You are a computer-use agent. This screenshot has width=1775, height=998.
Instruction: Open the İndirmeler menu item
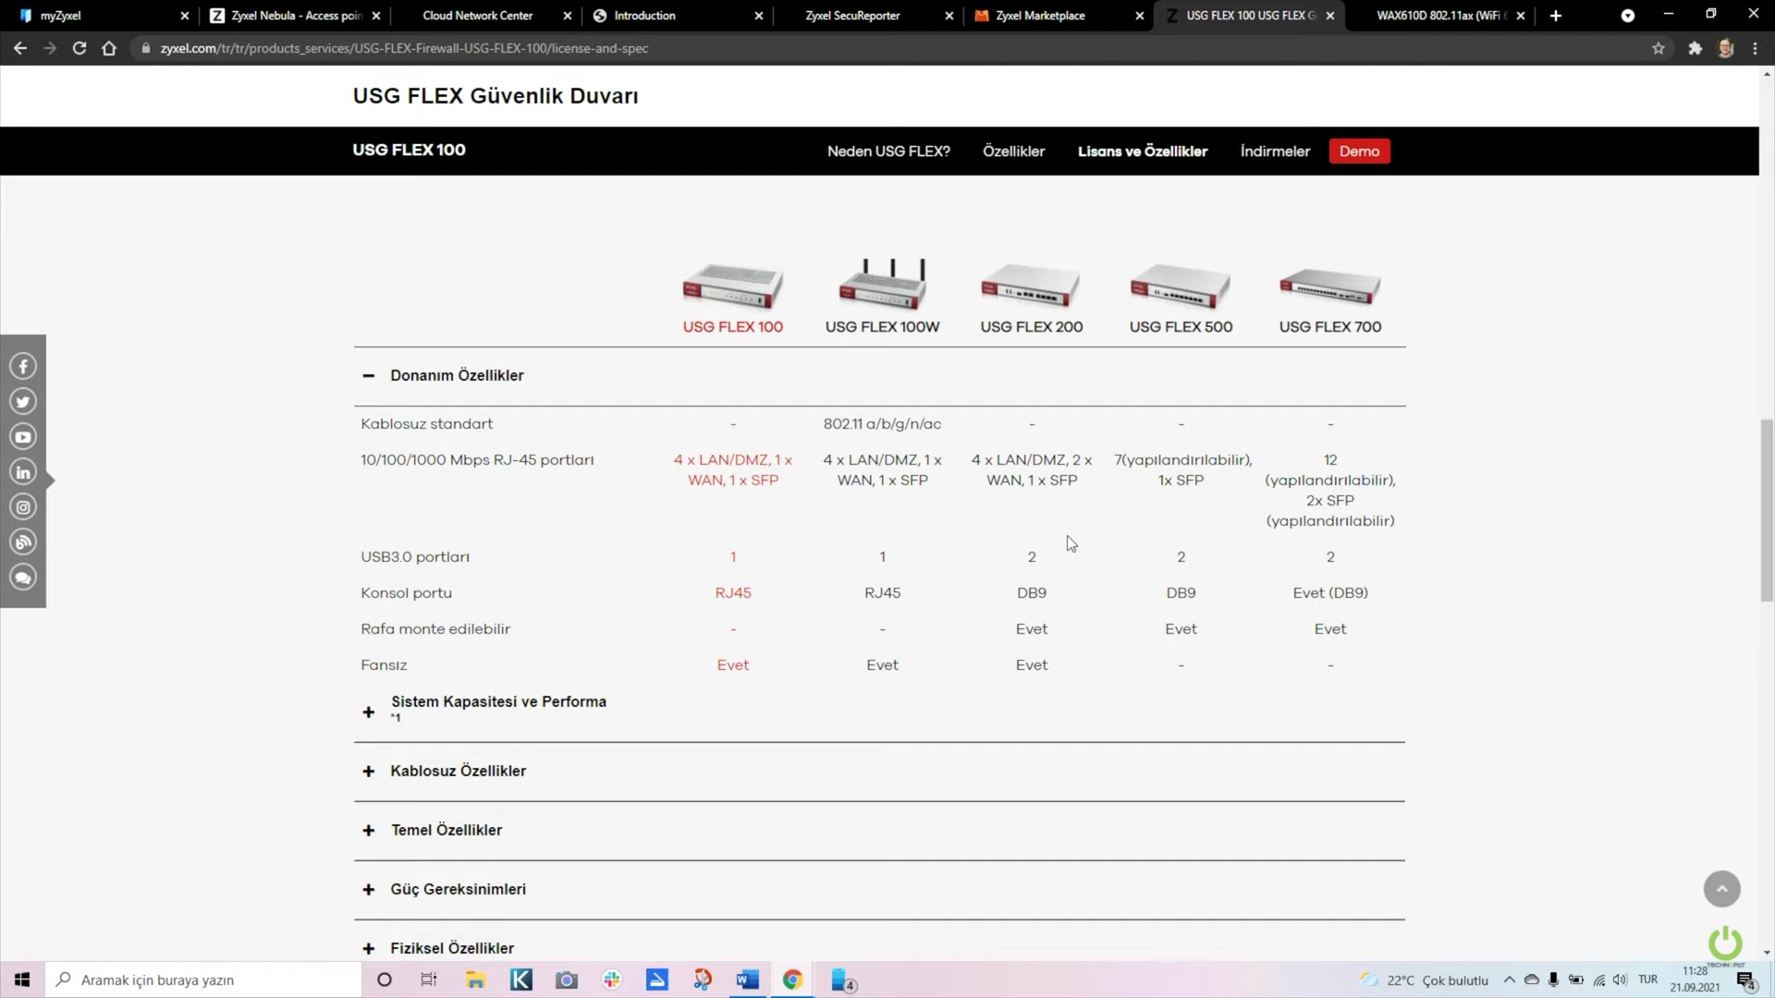click(x=1275, y=151)
